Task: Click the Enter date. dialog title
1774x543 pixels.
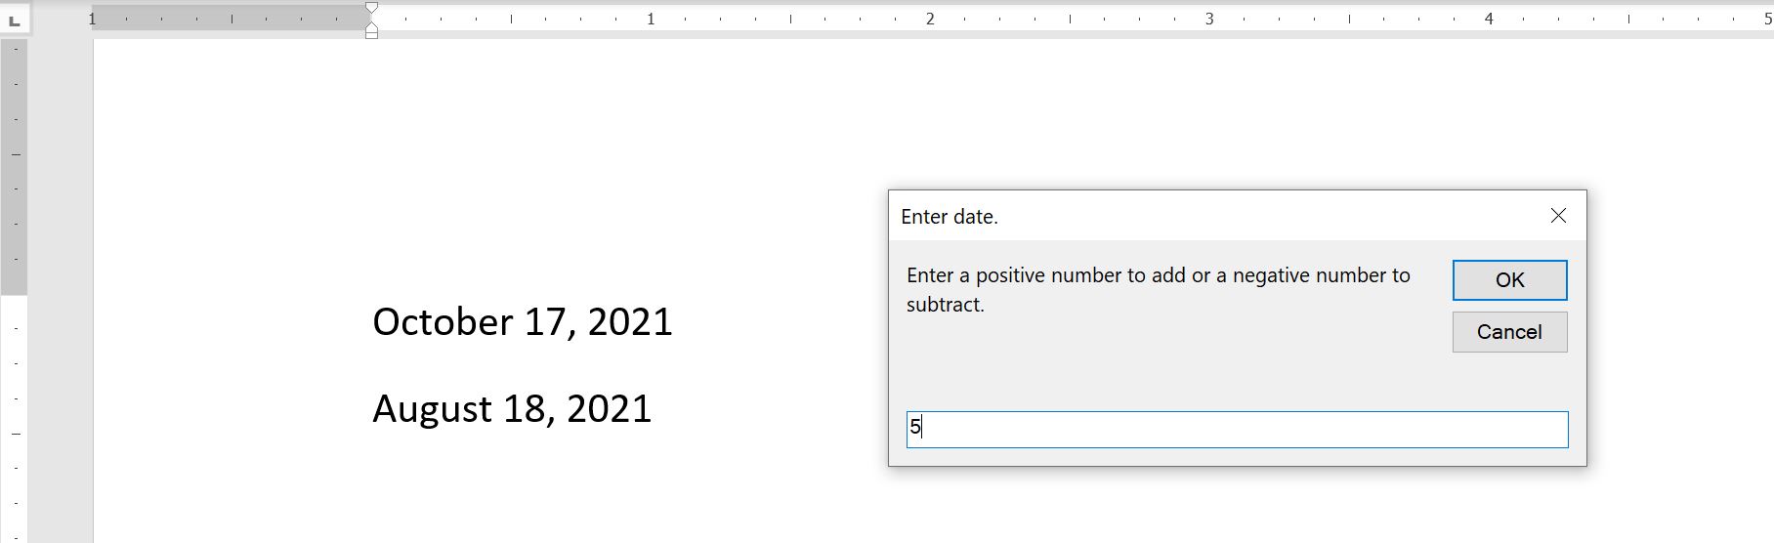Action: (x=950, y=217)
